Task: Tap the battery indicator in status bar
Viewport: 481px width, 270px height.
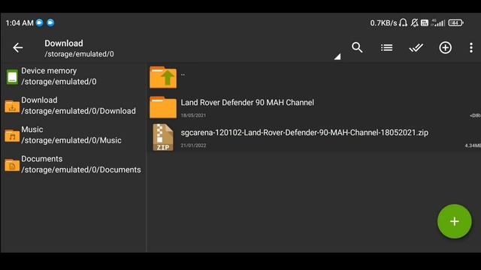Action: pyautogui.click(x=455, y=22)
